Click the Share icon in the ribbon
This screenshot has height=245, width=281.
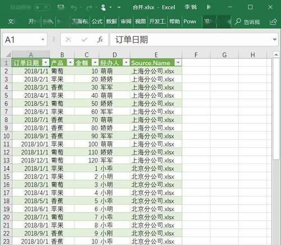[x=273, y=22]
